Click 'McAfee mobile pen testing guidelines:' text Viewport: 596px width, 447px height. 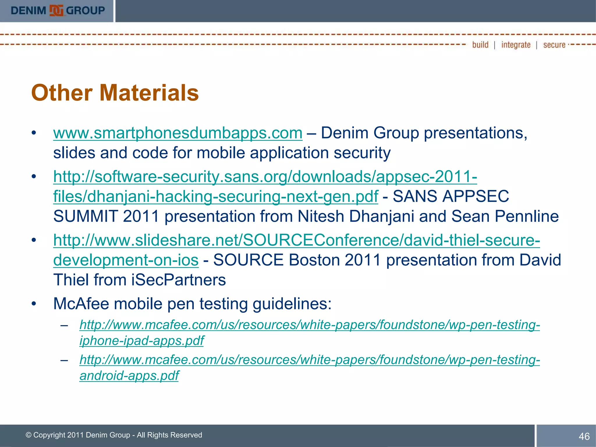pos(192,304)
